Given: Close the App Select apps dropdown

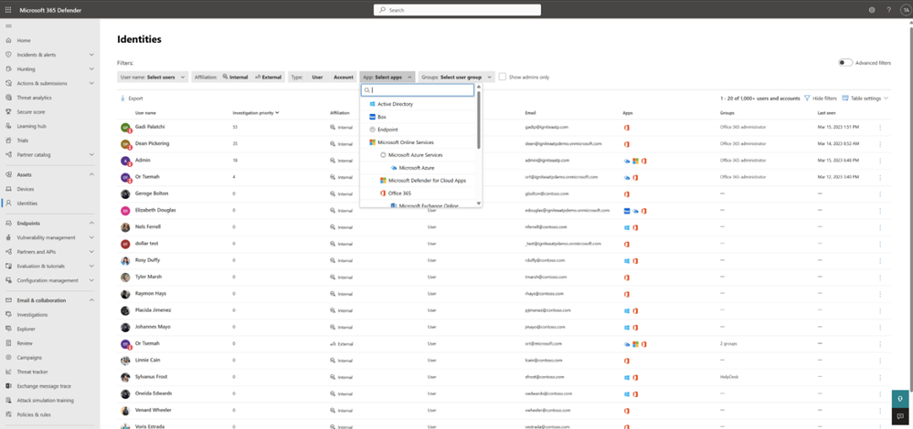Looking at the screenshot, I should point(387,77).
